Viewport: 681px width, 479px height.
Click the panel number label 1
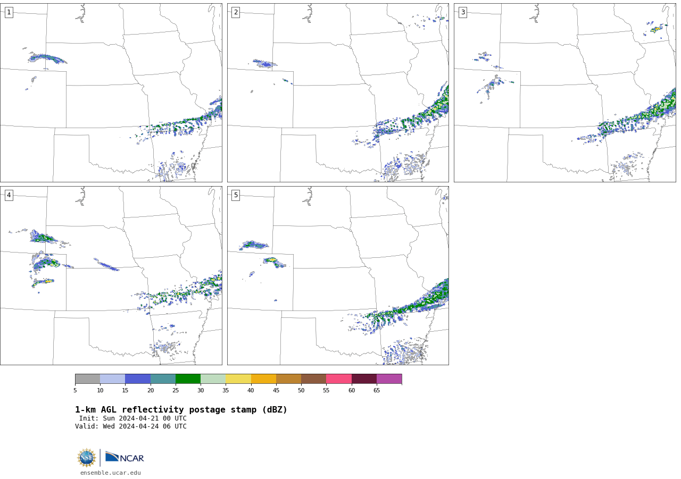(9, 12)
